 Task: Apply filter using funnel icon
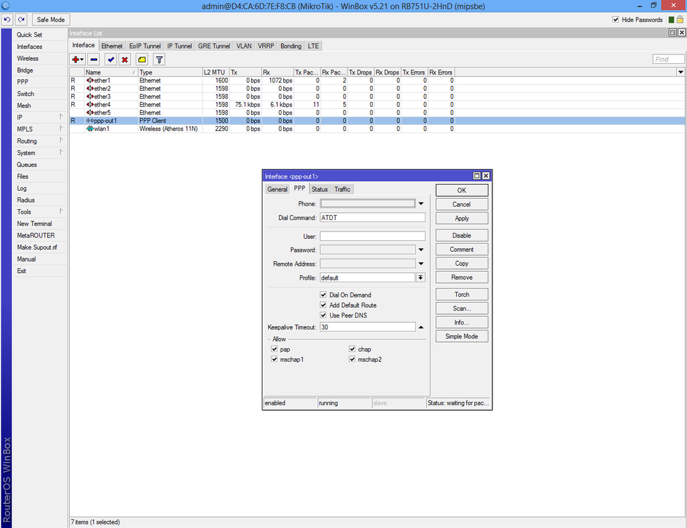tap(158, 60)
